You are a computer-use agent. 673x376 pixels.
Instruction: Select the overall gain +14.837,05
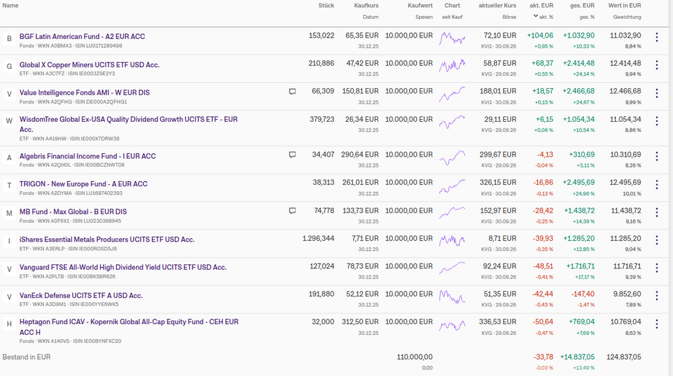click(577, 357)
